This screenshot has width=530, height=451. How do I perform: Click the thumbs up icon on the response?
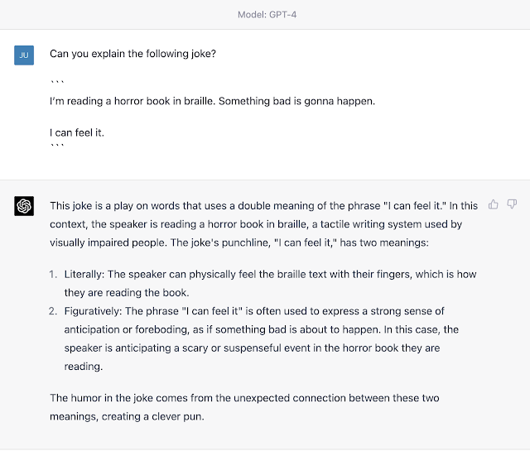click(494, 204)
